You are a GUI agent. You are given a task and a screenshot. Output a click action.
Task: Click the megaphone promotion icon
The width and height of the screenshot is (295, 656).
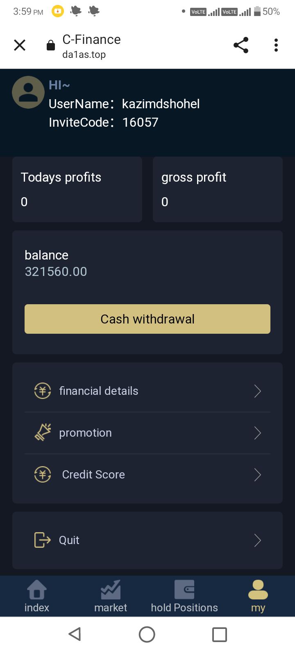[x=43, y=433]
